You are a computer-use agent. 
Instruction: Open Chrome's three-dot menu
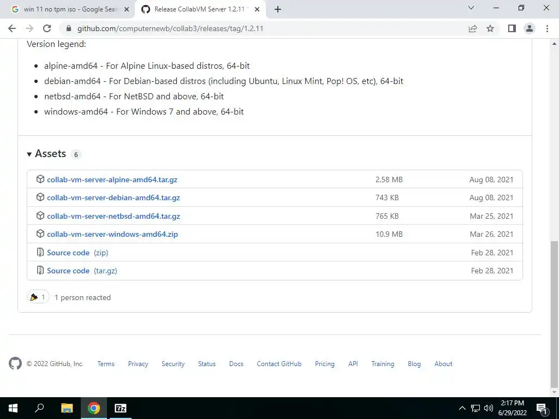coord(547,28)
